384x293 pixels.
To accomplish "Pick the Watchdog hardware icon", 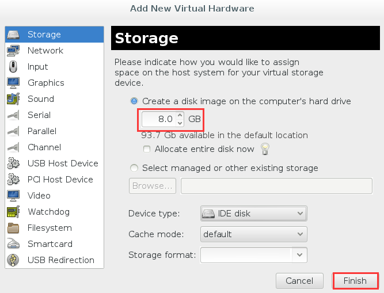I will [x=13, y=212].
